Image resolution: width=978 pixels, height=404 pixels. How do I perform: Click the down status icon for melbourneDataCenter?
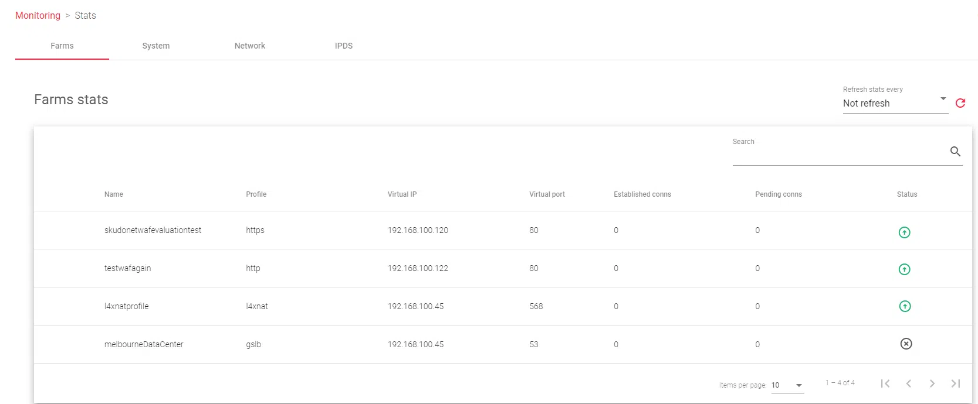pos(906,344)
